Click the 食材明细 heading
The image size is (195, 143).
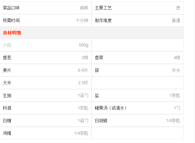[12, 33]
